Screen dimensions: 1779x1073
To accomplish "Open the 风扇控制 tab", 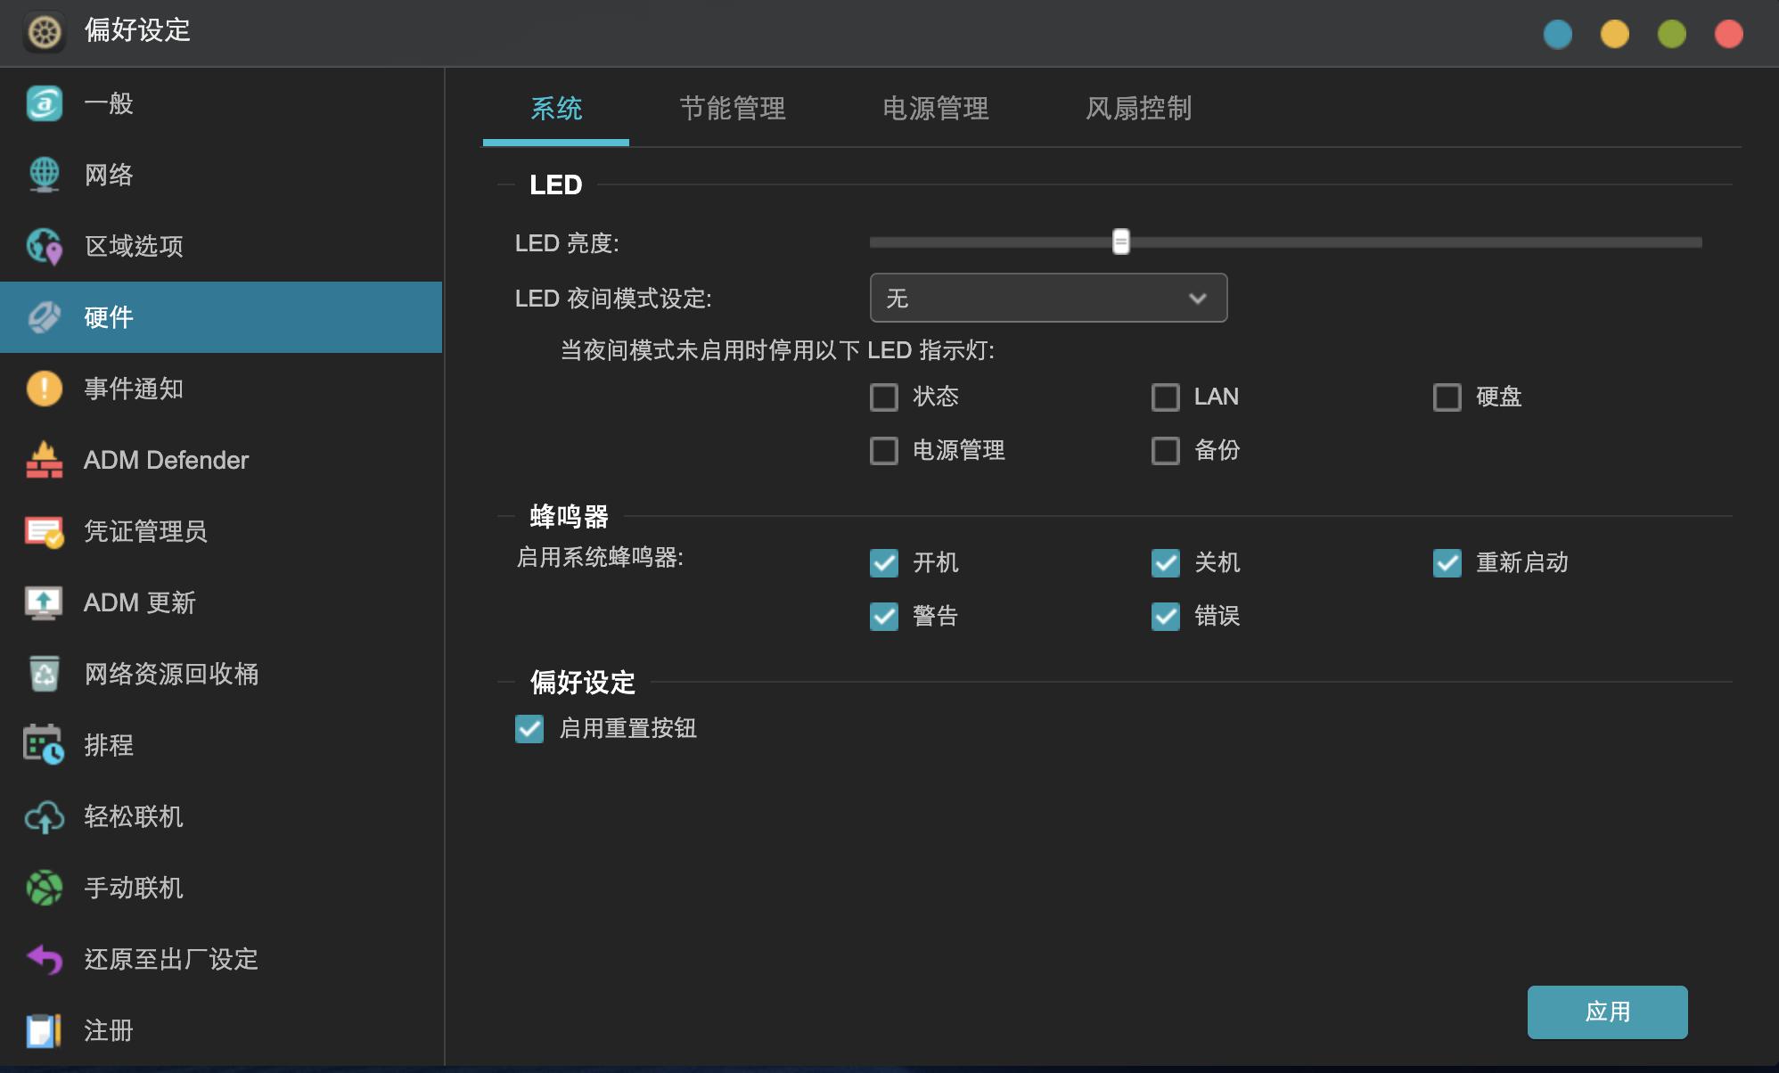I will pyautogui.click(x=1139, y=109).
